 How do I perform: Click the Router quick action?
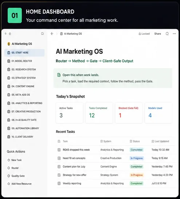click(15, 168)
